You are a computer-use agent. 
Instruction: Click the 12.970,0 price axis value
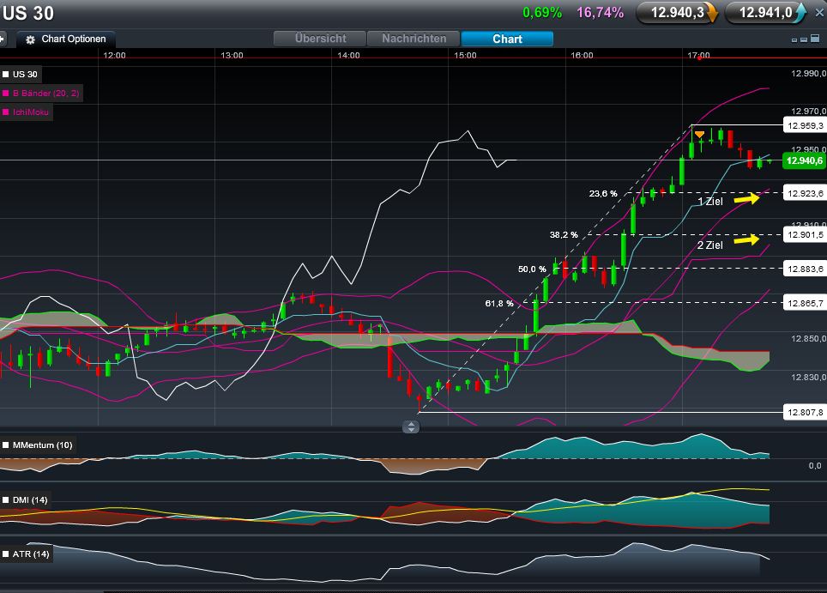808,111
